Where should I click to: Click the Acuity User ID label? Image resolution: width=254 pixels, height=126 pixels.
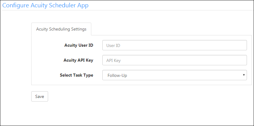(79, 45)
